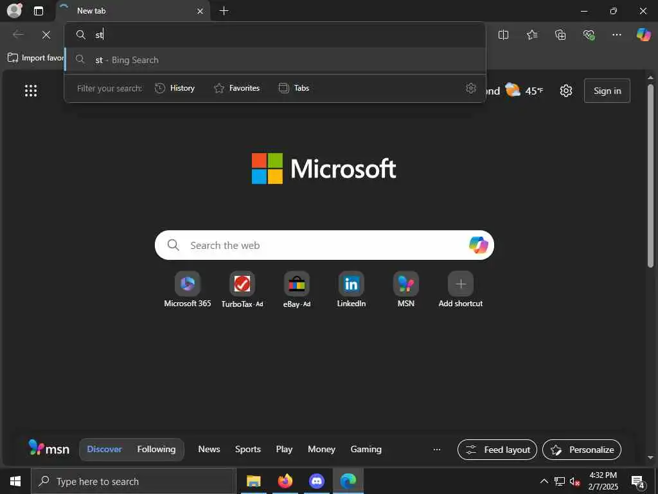Viewport: 658px width, 494px height.
Task: Launch Copilot from the toolbar
Action: click(x=643, y=35)
